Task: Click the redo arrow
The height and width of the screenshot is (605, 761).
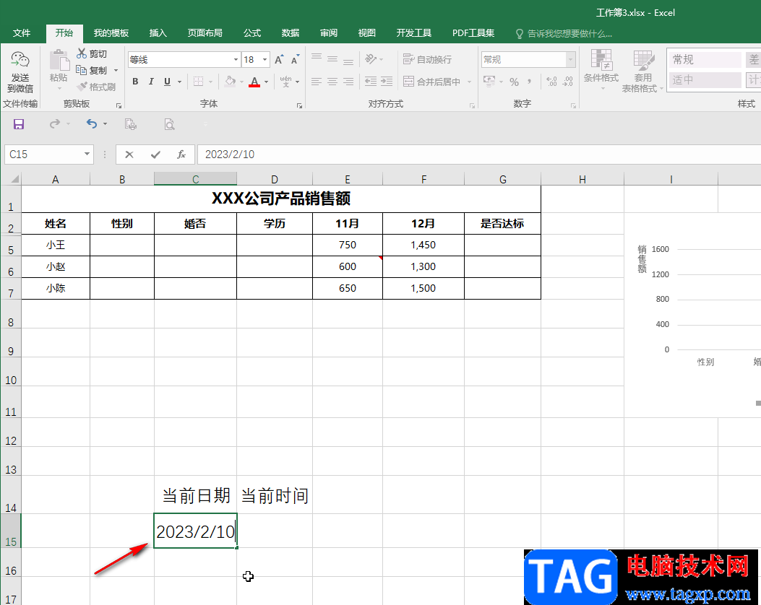Action: coord(54,124)
